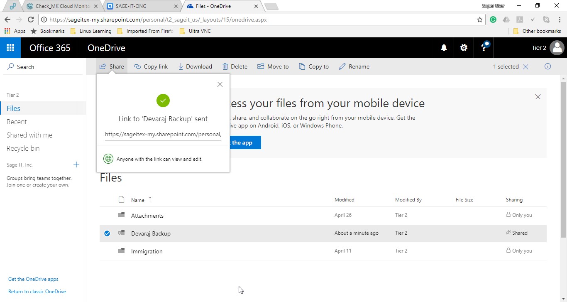The height and width of the screenshot is (302, 567).
Task: Click Download in the command bar
Action: pos(195,66)
